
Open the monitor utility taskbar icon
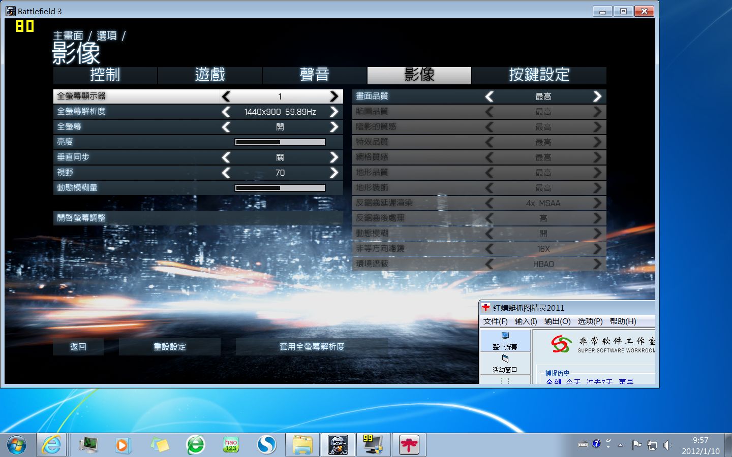(x=88, y=445)
